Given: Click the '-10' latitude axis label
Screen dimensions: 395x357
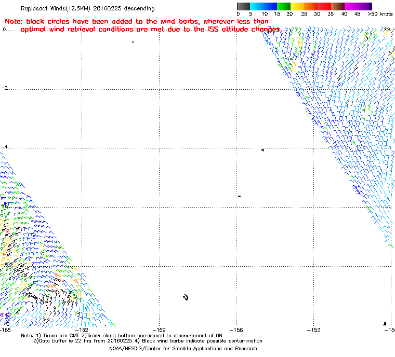Looking at the screenshot, I should (5, 324).
